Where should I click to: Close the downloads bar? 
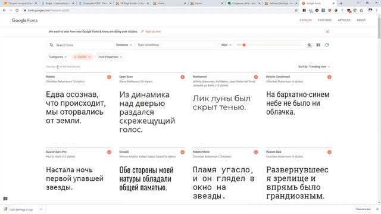pos(377,209)
